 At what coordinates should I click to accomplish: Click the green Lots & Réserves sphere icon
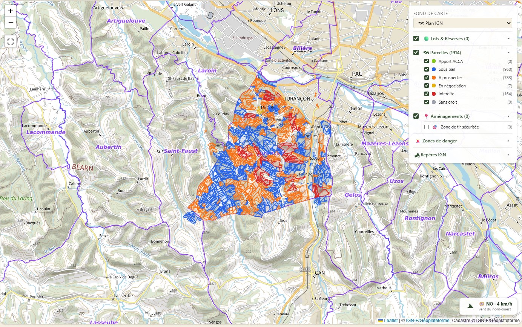(x=426, y=39)
